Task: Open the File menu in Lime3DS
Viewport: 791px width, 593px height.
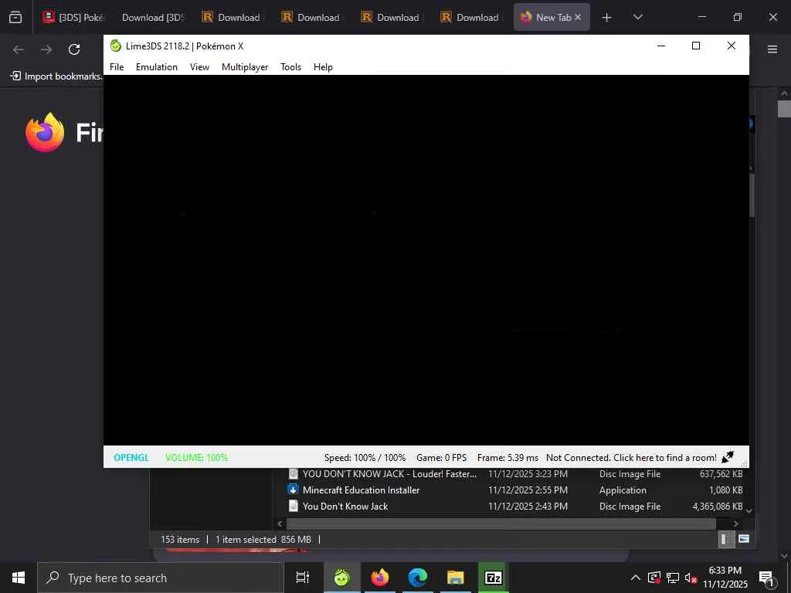Action: (x=117, y=67)
